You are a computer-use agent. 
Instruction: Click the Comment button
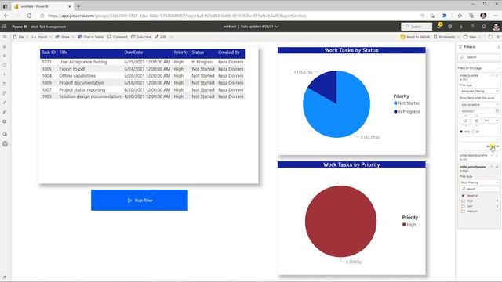pos(118,37)
